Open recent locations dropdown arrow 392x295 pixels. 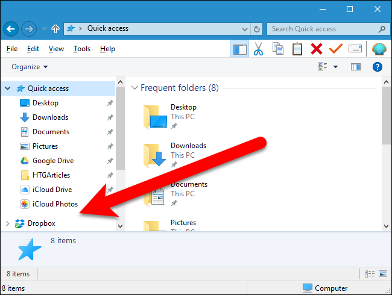(x=44, y=29)
